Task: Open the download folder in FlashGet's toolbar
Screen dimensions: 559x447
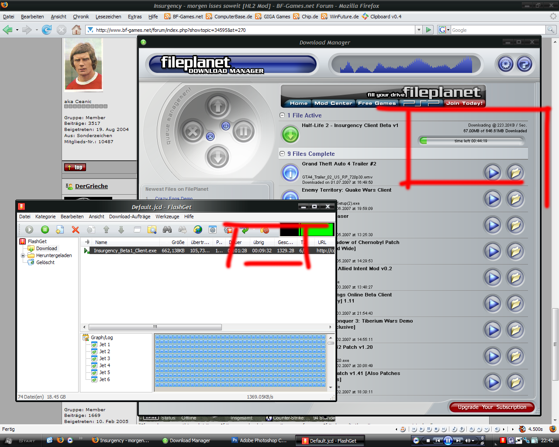Action: [152, 230]
